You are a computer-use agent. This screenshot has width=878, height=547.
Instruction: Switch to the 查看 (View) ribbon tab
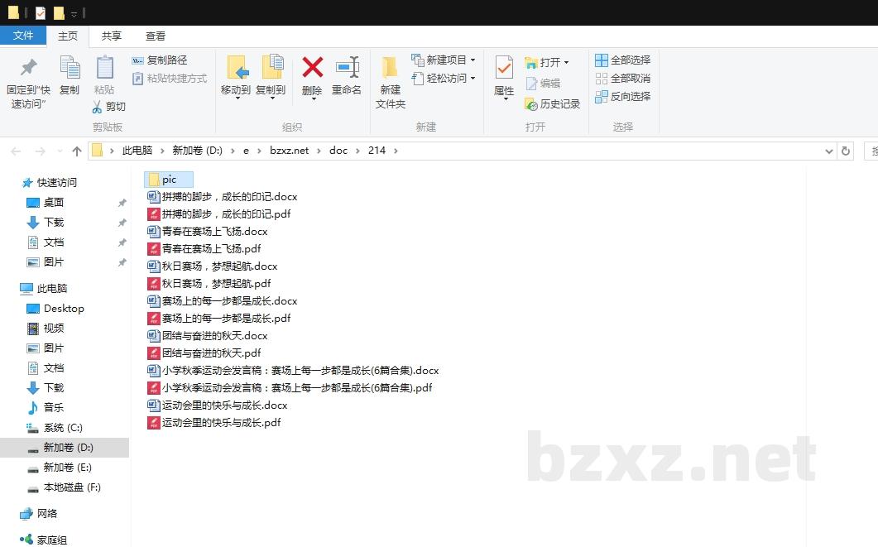tap(156, 36)
